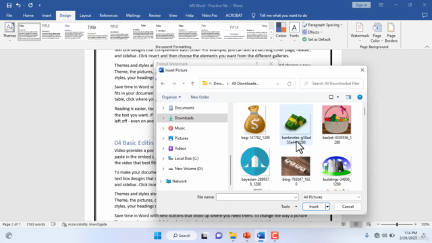Click Accessibility: Investigate in the status bar
Screen dimensions: 432x243
coord(84,224)
